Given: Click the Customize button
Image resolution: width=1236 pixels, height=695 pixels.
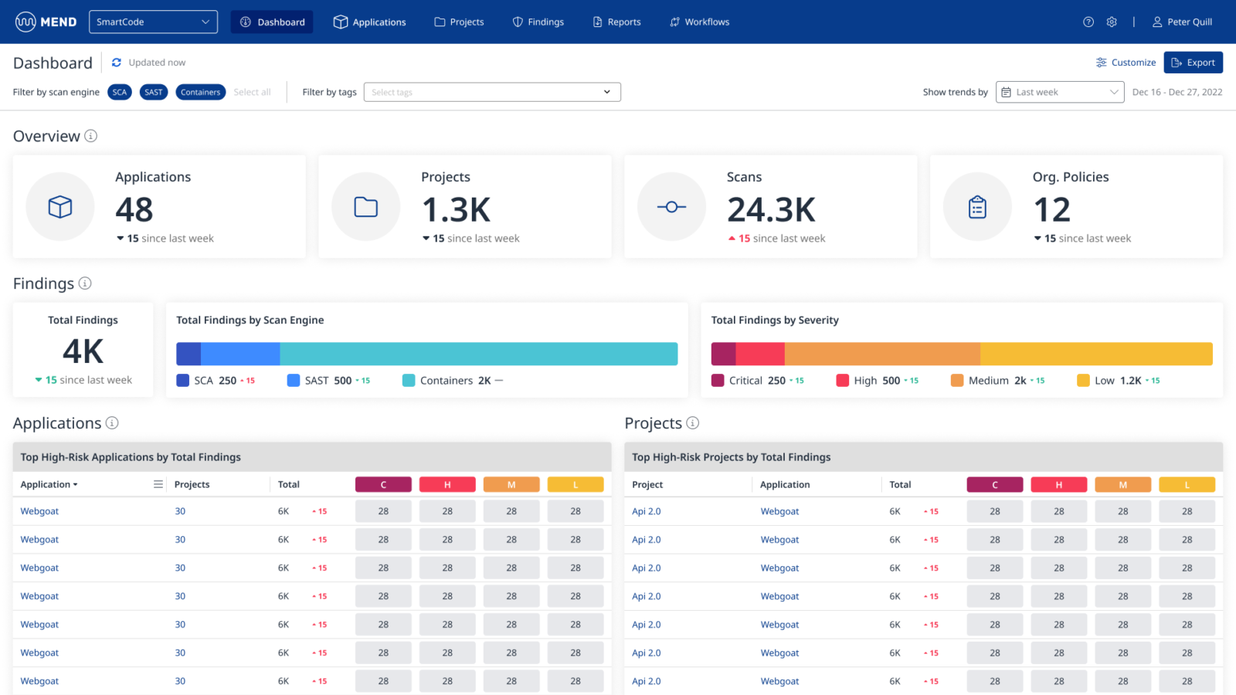Looking at the screenshot, I should point(1126,63).
